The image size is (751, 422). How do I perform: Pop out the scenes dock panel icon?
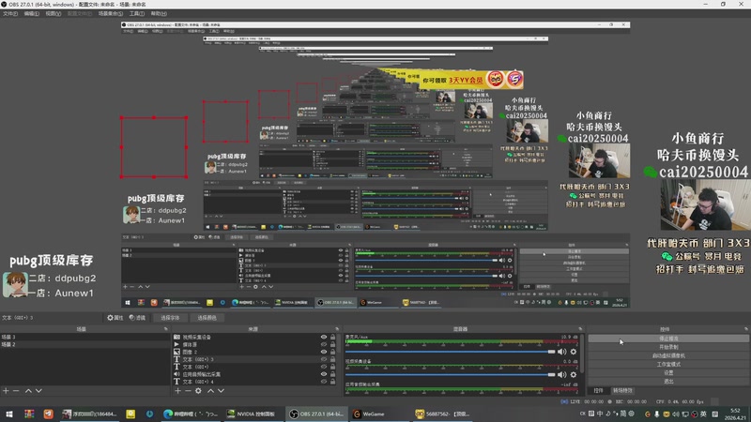point(166,329)
